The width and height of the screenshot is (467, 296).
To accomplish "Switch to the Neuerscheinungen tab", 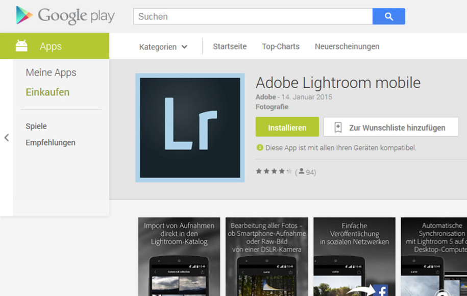I will click(347, 46).
